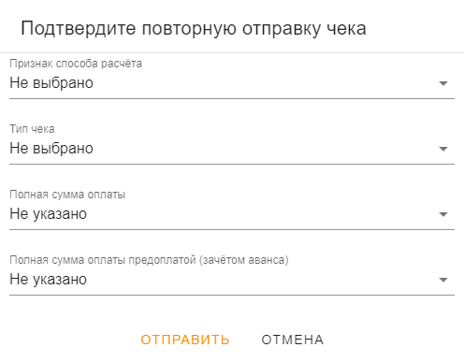Click the dialog title Подтвердите повторную отправку чека

pos(194,28)
